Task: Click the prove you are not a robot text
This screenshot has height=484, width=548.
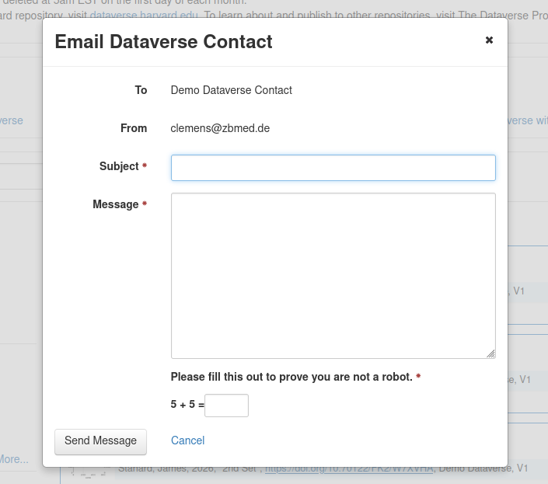Action: tap(291, 377)
